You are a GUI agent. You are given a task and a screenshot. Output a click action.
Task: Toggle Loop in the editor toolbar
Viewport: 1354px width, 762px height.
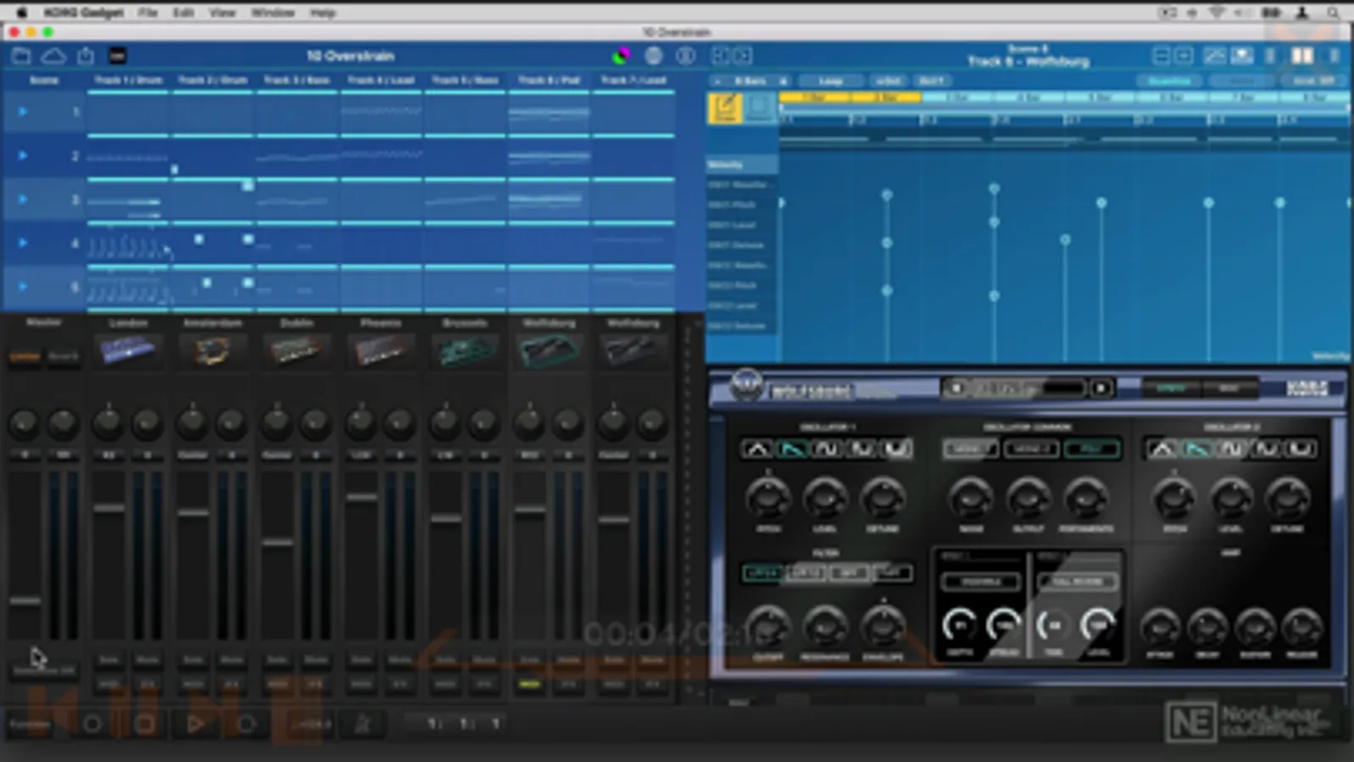[831, 81]
